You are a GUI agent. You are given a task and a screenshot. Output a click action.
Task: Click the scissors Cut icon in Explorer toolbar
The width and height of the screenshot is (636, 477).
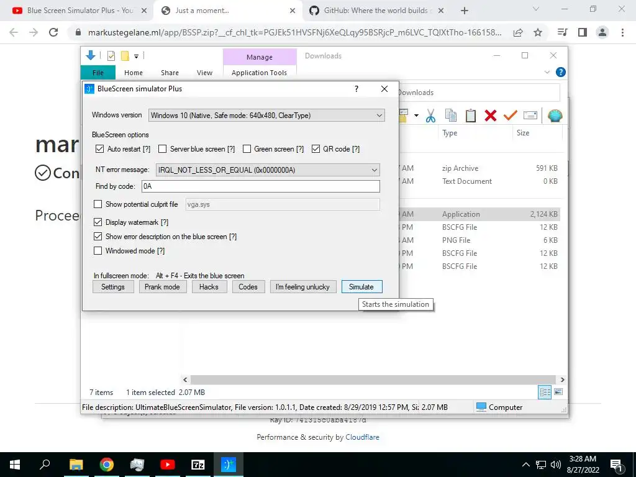point(430,116)
